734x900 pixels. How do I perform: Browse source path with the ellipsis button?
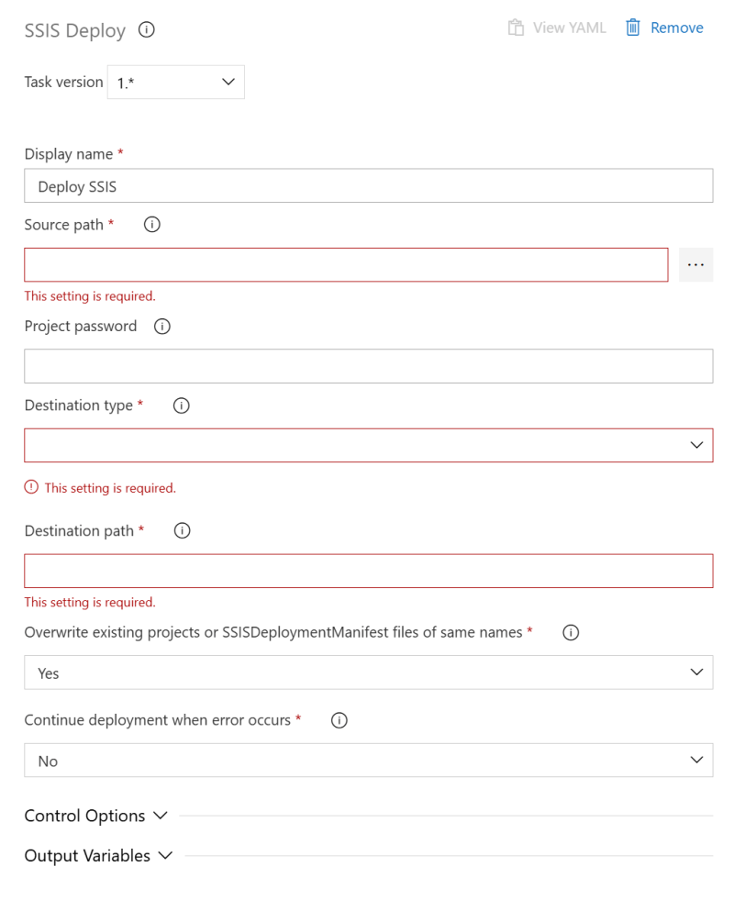pos(695,264)
